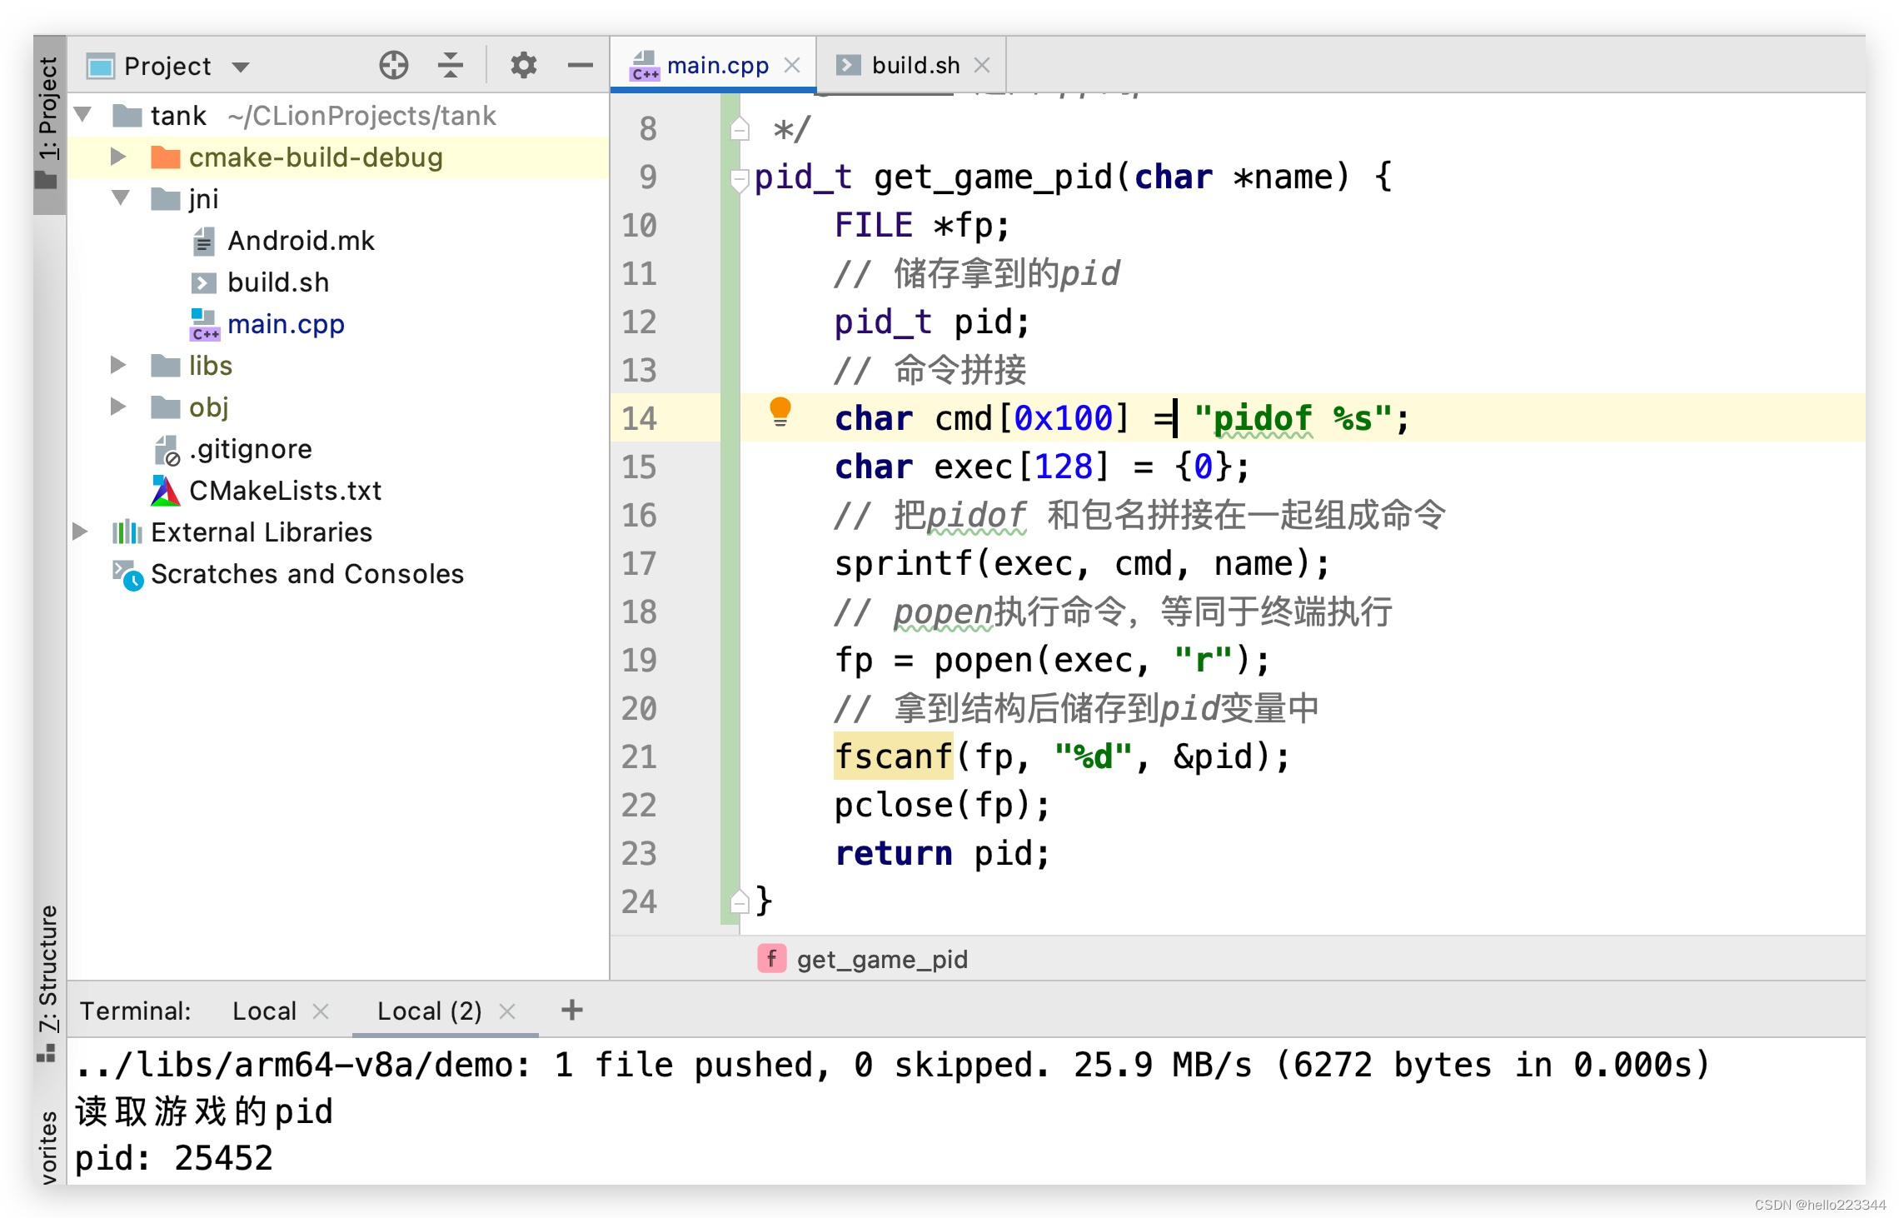Add a new terminal session with plus icon

click(x=571, y=1010)
